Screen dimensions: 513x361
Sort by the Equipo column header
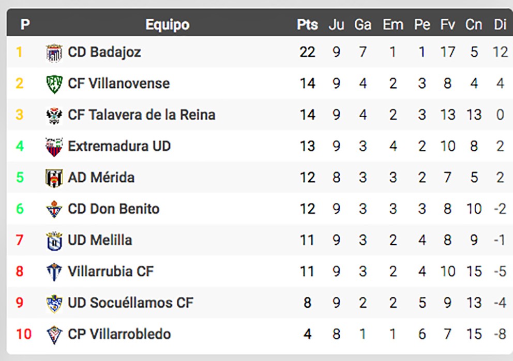click(167, 24)
